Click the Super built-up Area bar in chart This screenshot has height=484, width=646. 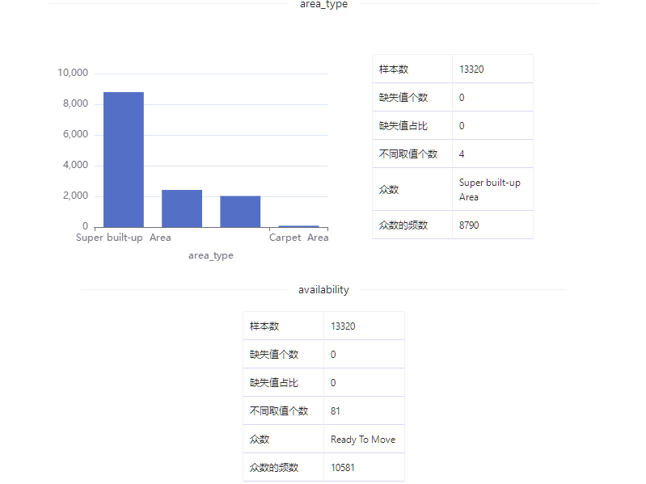click(124, 160)
